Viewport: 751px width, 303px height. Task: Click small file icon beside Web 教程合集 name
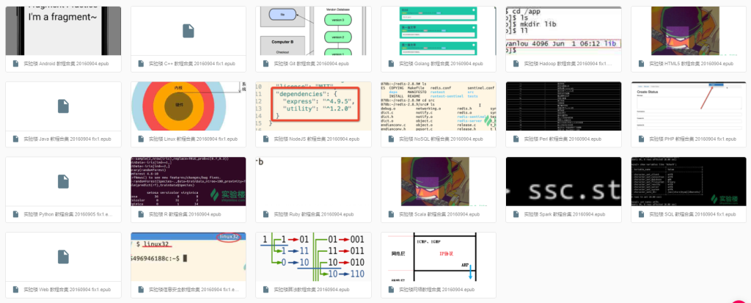tap(16, 289)
